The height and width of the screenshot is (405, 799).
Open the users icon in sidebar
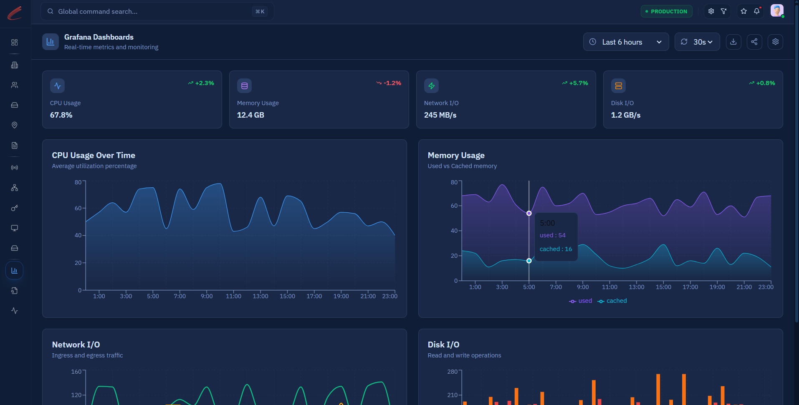(15, 85)
